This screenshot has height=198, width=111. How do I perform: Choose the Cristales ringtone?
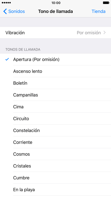(x=56, y=166)
